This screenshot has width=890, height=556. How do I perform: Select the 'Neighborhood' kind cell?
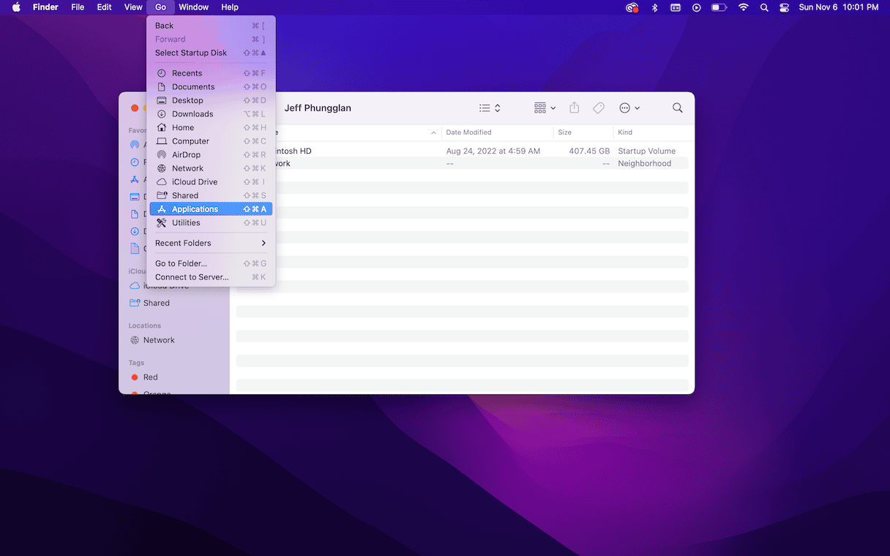pyautogui.click(x=645, y=163)
